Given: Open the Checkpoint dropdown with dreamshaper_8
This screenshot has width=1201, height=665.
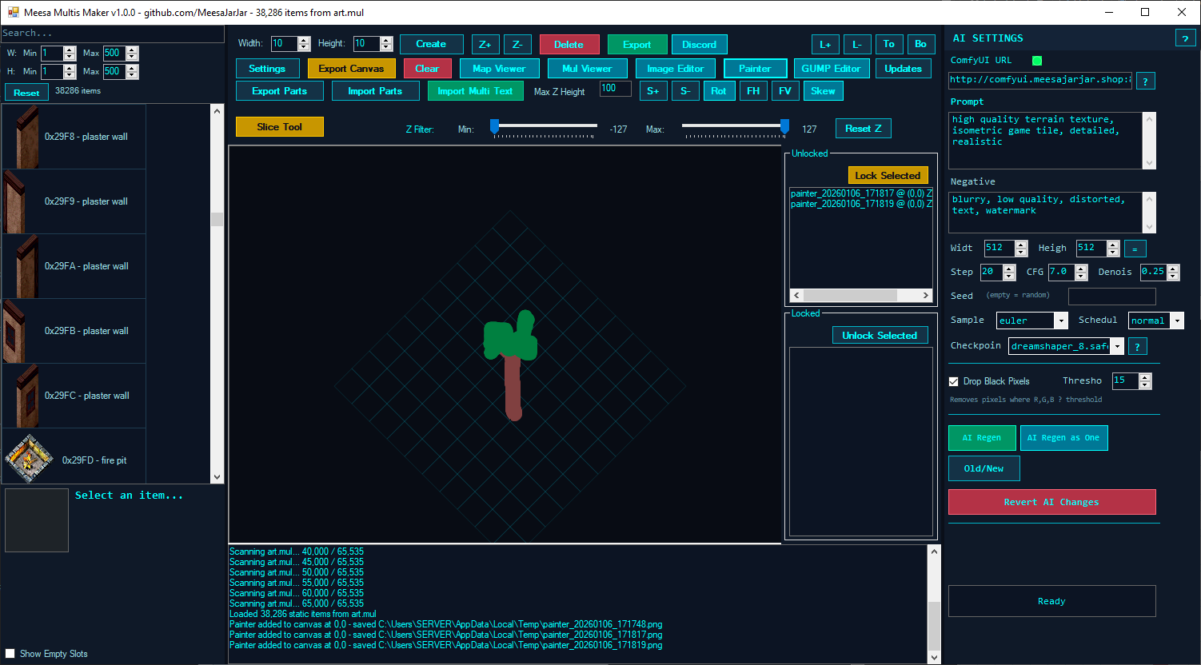Looking at the screenshot, I should (1066, 346).
